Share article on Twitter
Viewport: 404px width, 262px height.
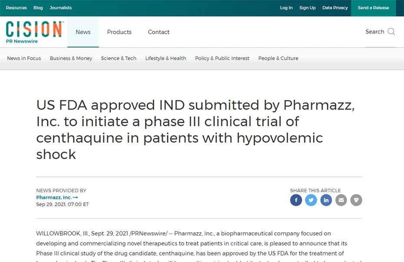coord(311,200)
